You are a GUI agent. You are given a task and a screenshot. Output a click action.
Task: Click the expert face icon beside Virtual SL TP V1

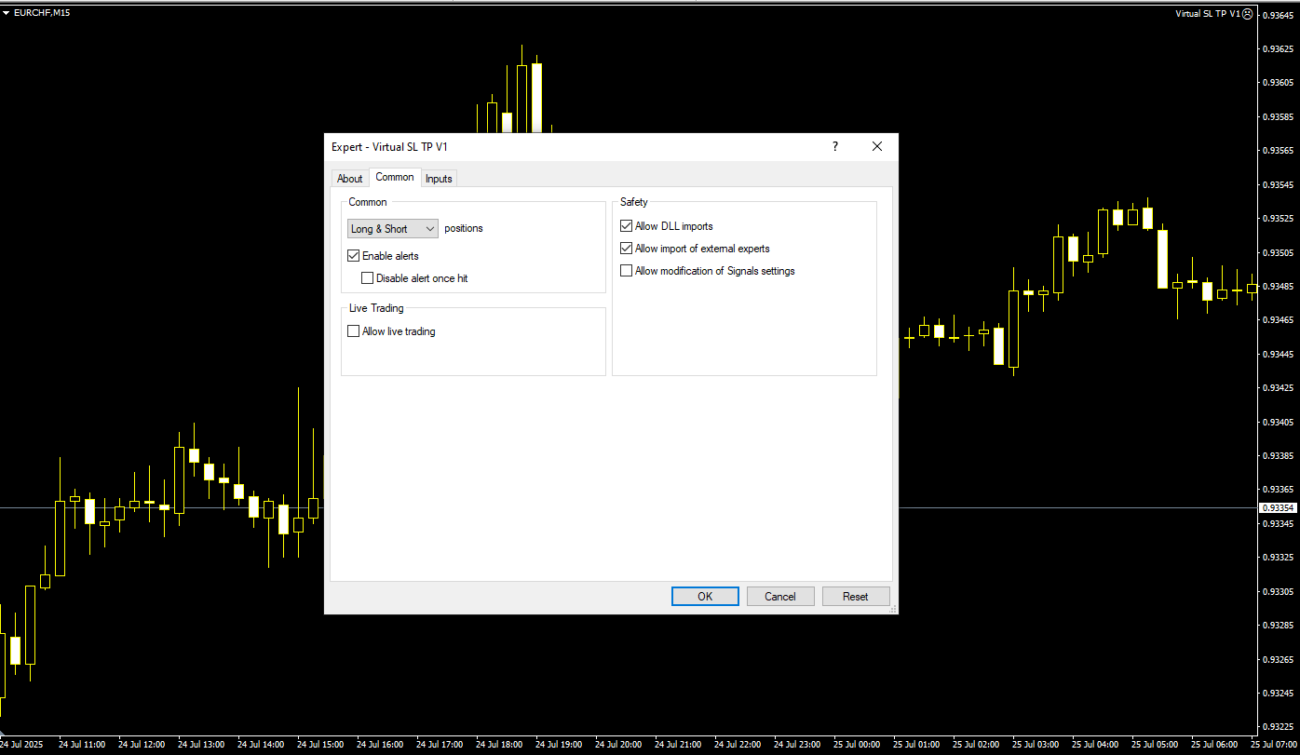click(1248, 14)
